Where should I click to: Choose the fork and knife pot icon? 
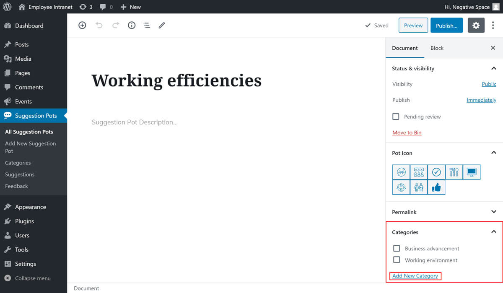click(x=454, y=172)
